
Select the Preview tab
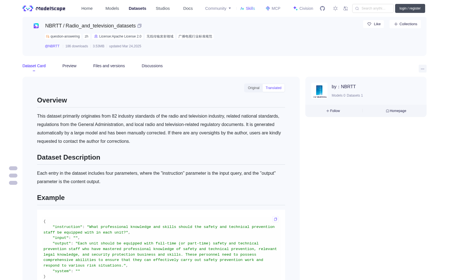[69, 66]
